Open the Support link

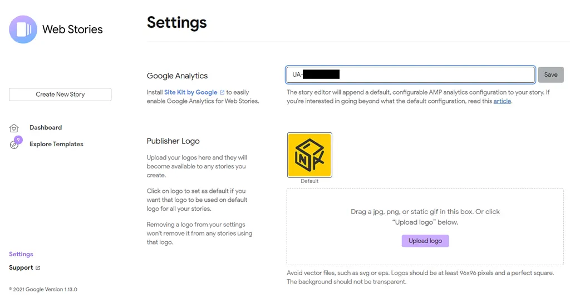pos(21,268)
